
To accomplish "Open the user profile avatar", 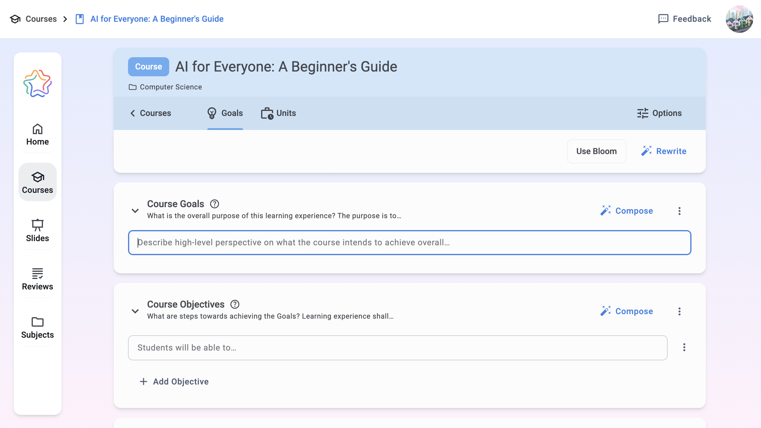I will 739,19.
